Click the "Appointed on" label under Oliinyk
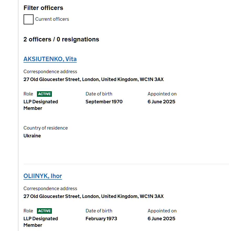229x231 pixels. (x=162, y=211)
